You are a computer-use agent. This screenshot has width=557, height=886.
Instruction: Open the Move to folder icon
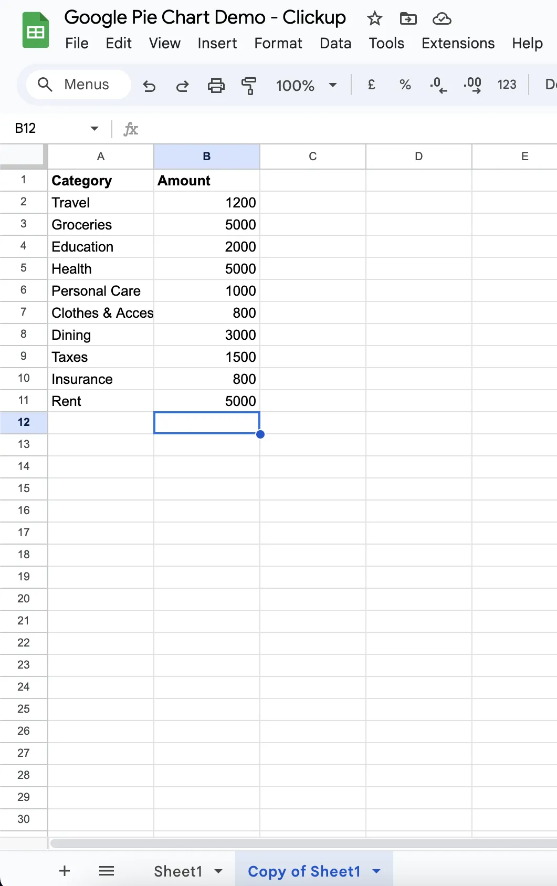(x=408, y=19)
